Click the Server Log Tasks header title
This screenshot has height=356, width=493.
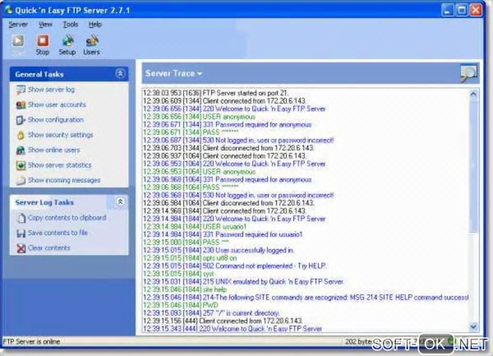coord(44,202)
